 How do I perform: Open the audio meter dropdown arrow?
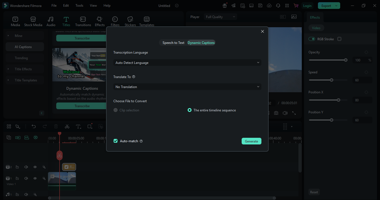click(292, 127)
